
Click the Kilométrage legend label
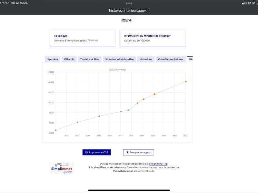coord(121,69)
